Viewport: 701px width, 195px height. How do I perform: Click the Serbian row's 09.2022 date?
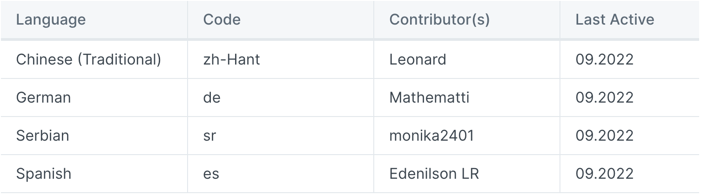pos(605,136)
